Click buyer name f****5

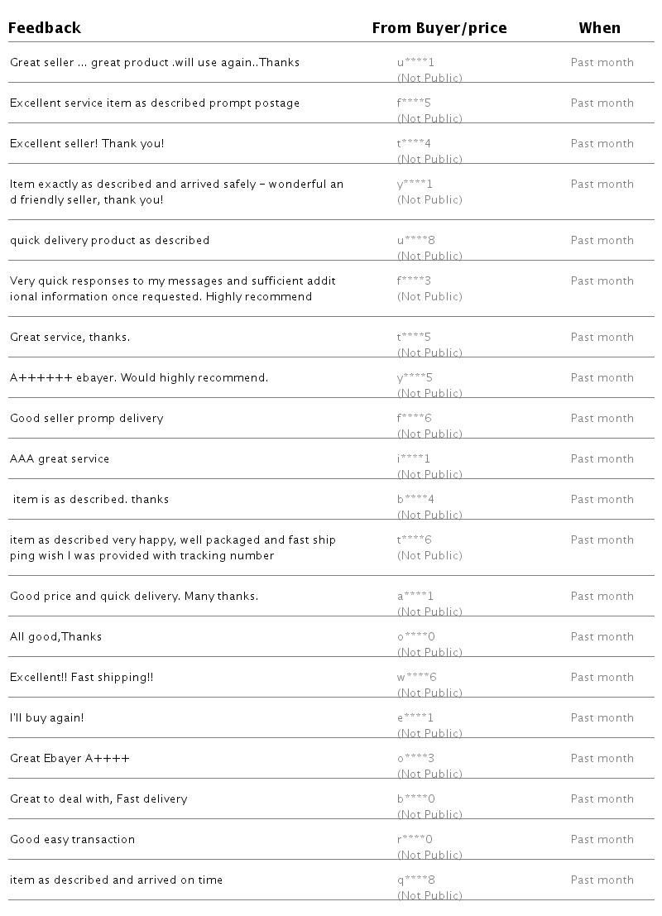(x=414, y=103)
